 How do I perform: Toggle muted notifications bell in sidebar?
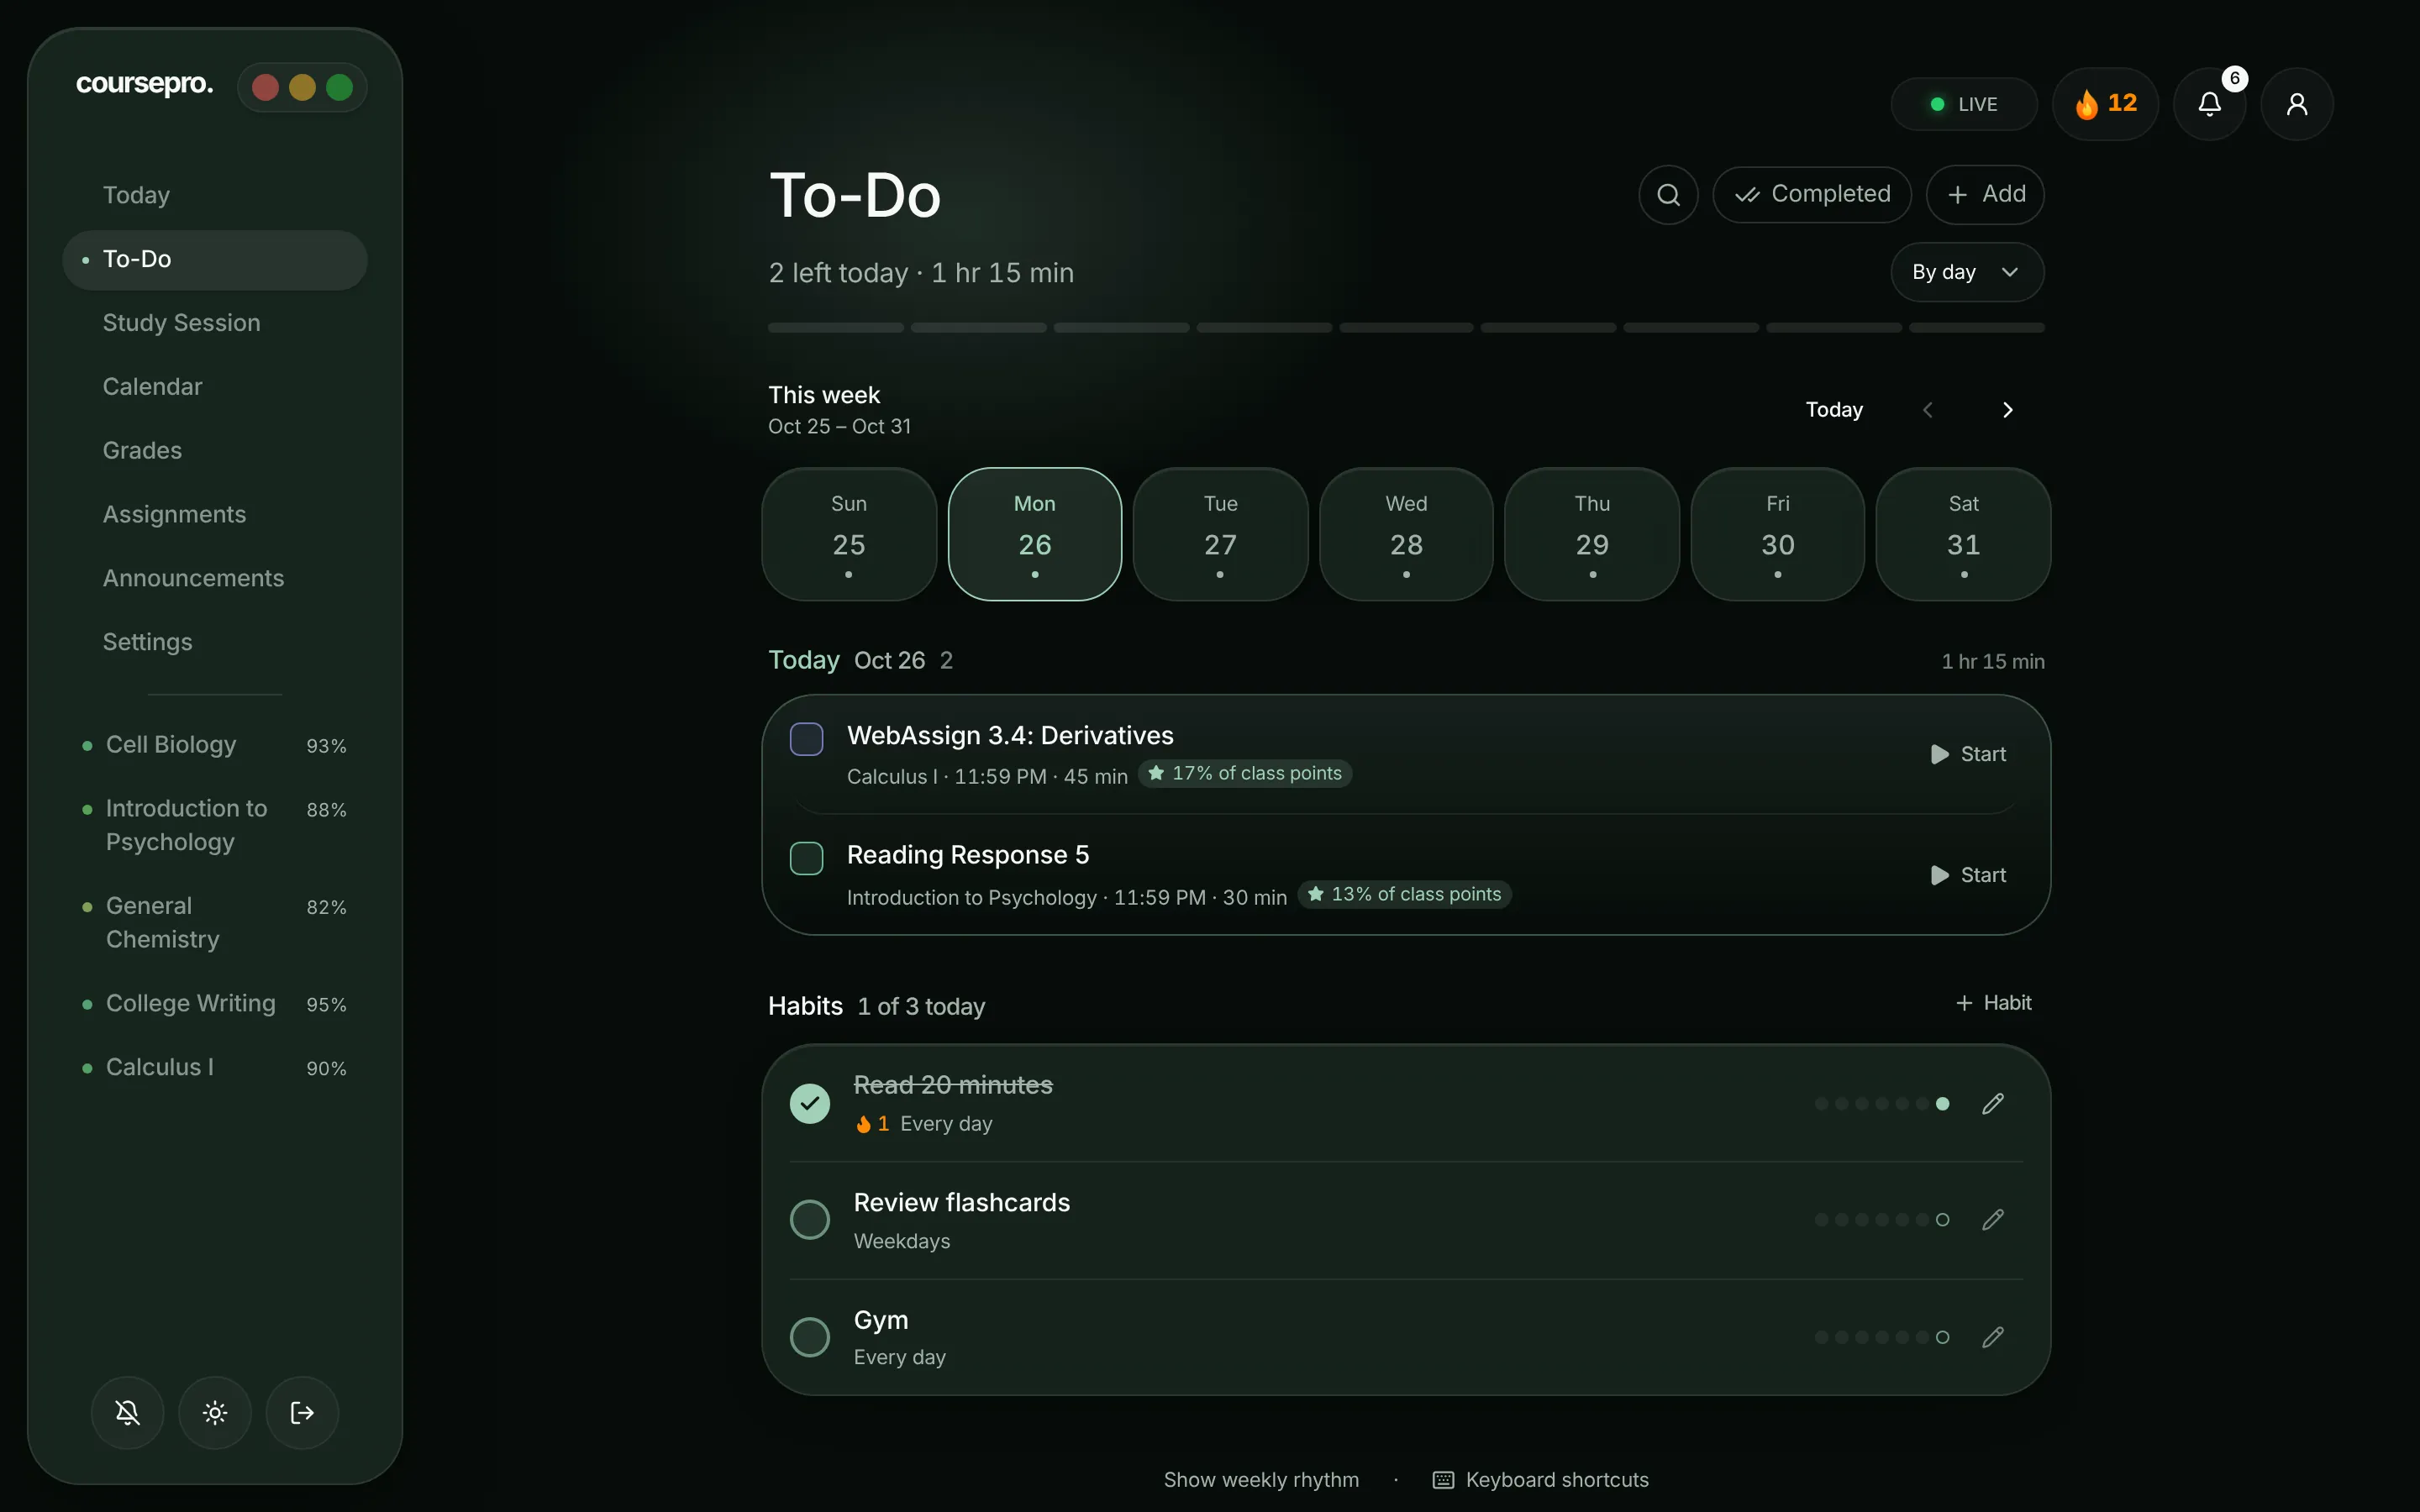click(127, 1412)
